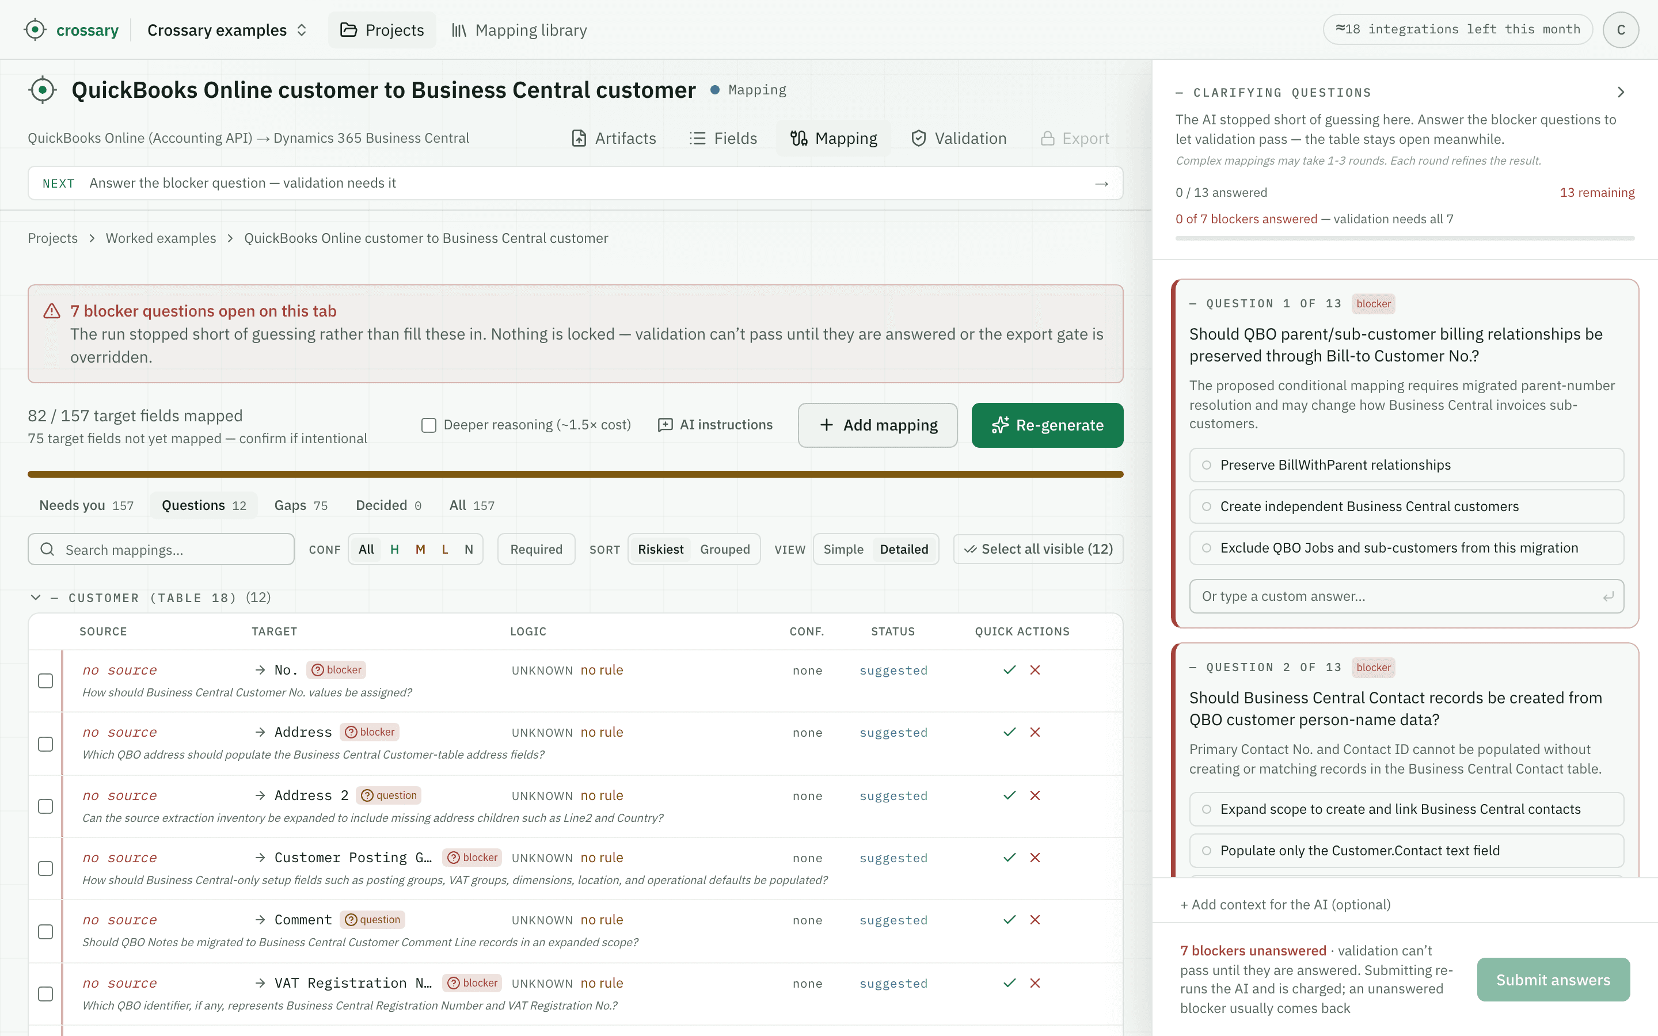Viewport: 1658px width, 1036px height.
Task: Click Select all visible (12)
Action: 1038,550
